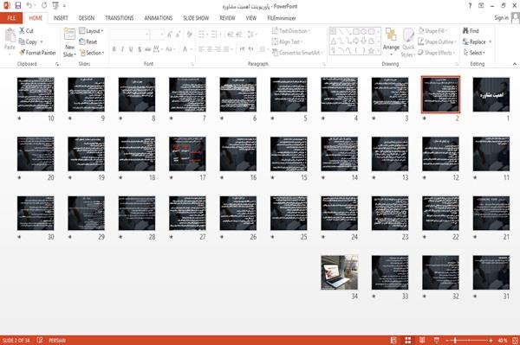
Task: Click the Cut scissors icon
Action: click(23, 31)
